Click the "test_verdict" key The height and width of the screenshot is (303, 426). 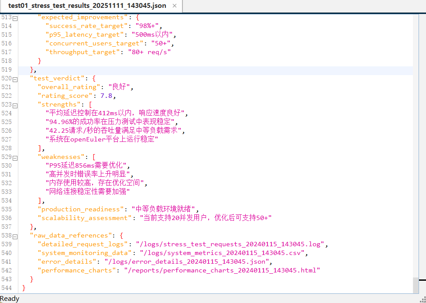[57, 79]
